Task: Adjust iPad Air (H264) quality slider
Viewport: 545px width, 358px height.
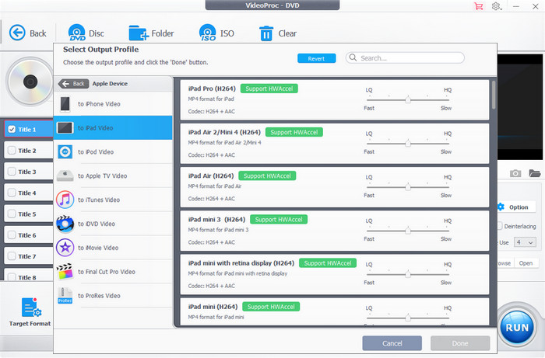Action: tap(408, 187)
